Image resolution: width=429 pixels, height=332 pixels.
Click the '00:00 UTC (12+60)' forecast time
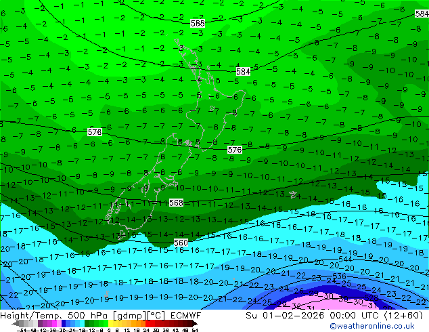coord(376,316)
